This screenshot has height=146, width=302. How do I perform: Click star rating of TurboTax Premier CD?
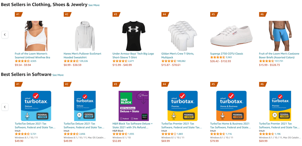[267, 134]
